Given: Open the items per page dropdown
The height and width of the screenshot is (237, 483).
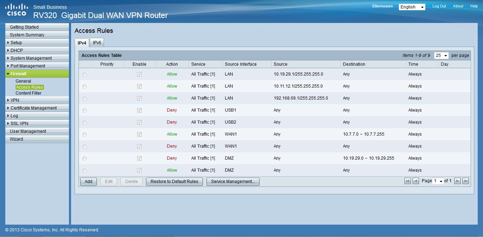Looking at the screenshot, I should (441, 55).
